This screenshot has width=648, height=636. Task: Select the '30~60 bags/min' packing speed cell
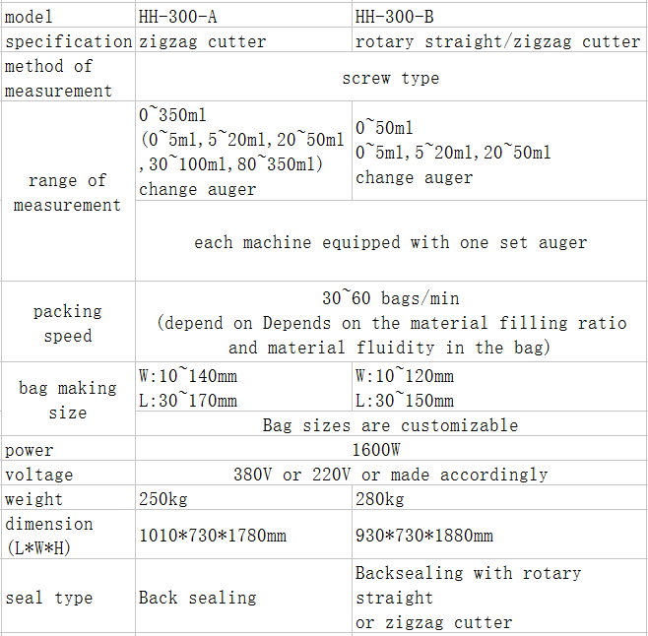click(x=390, y=322)
